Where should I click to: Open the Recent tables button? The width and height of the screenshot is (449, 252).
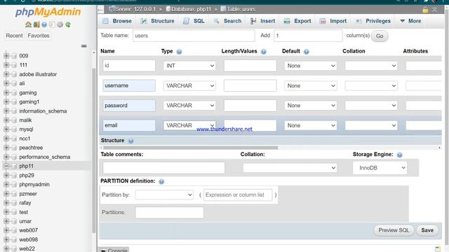click(x=14, y=36)
